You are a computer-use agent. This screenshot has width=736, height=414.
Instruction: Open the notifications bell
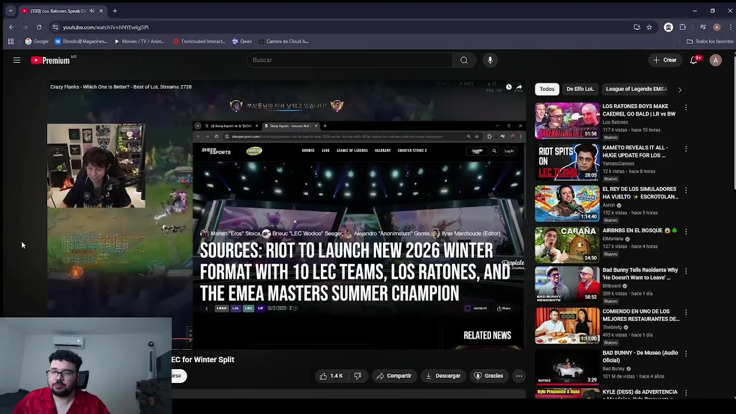[694, 60]
